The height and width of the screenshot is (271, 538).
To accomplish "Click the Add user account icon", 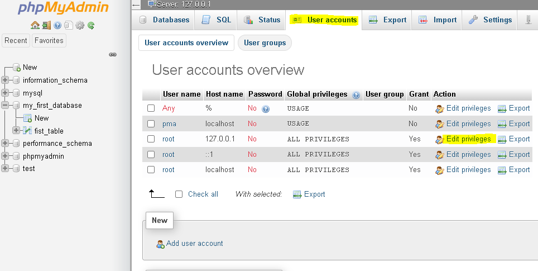I will coord(160,244).
